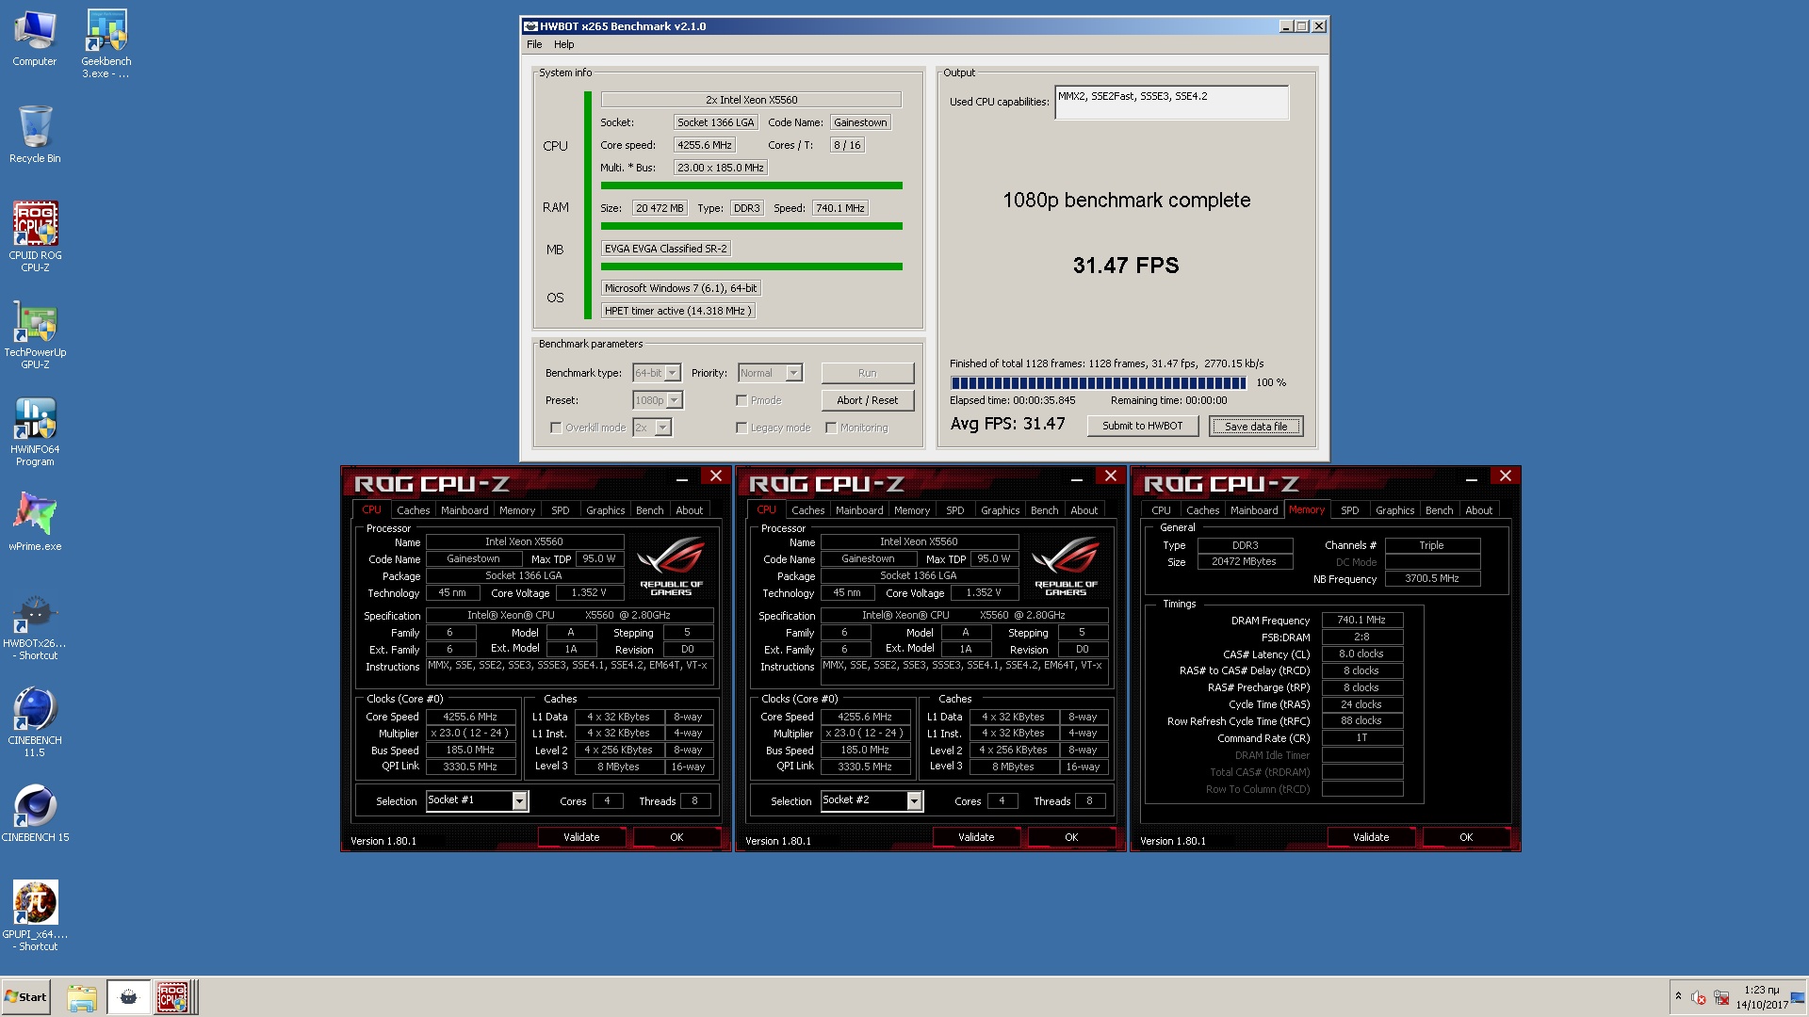The width and height of the screenshot is (1809, 1017).
Task: Toggle Pmode checkbox
Action: [x=742, y=400]
